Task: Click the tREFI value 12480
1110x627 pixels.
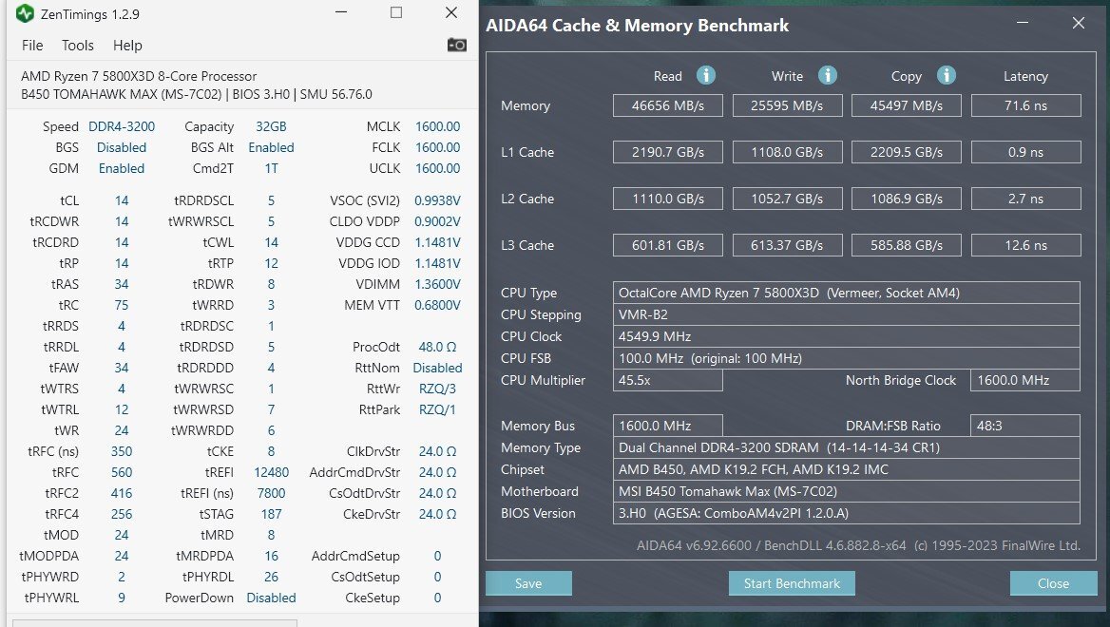Action: click(271, 472)
